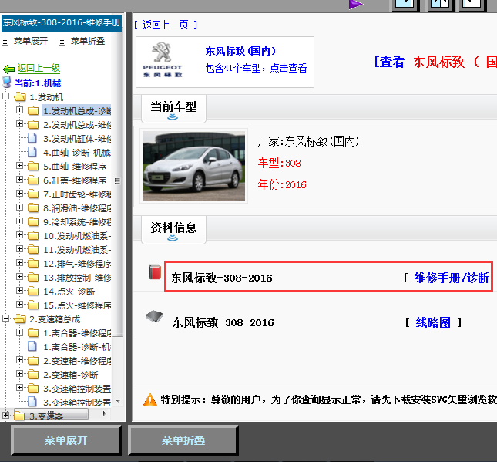
Task: Click the open folder icon of 2.变速箱总成
Action: coord(20,319)
